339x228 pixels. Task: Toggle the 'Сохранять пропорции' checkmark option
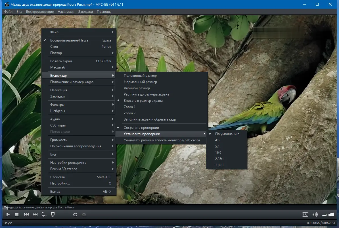(141, 128)
